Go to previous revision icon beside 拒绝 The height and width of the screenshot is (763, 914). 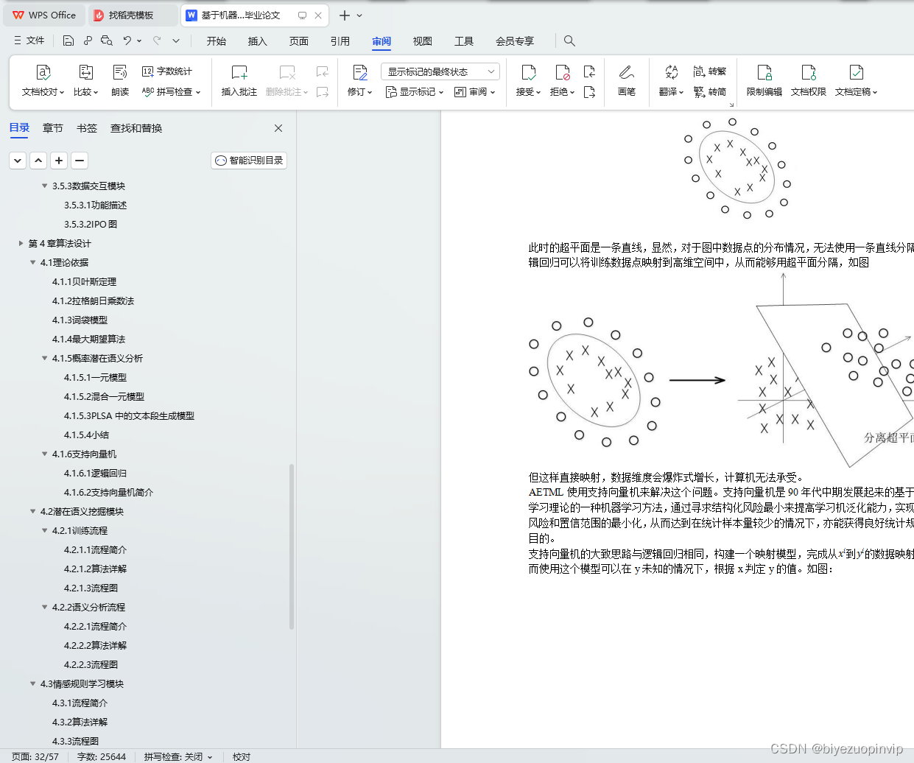pyautogui.click(x=589, y=71)
